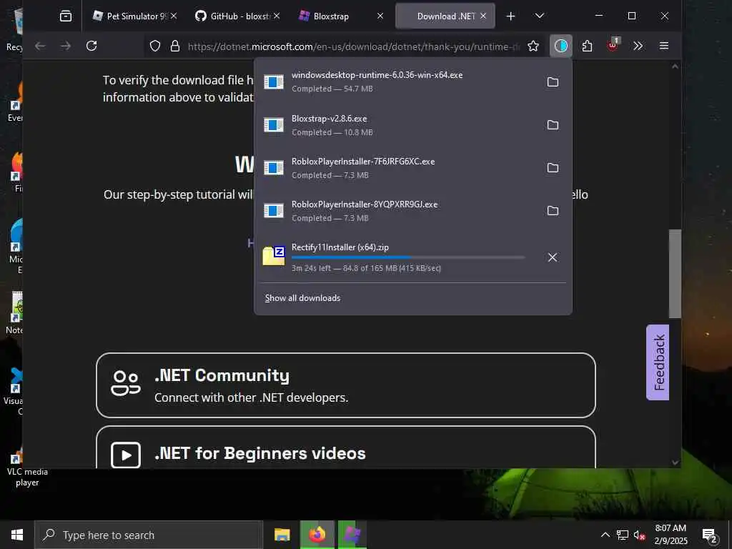Open Bloxstrap taskbar icon
Viewport: 732px width, 549px height.
pyautogui.click(x=352, y=535)
